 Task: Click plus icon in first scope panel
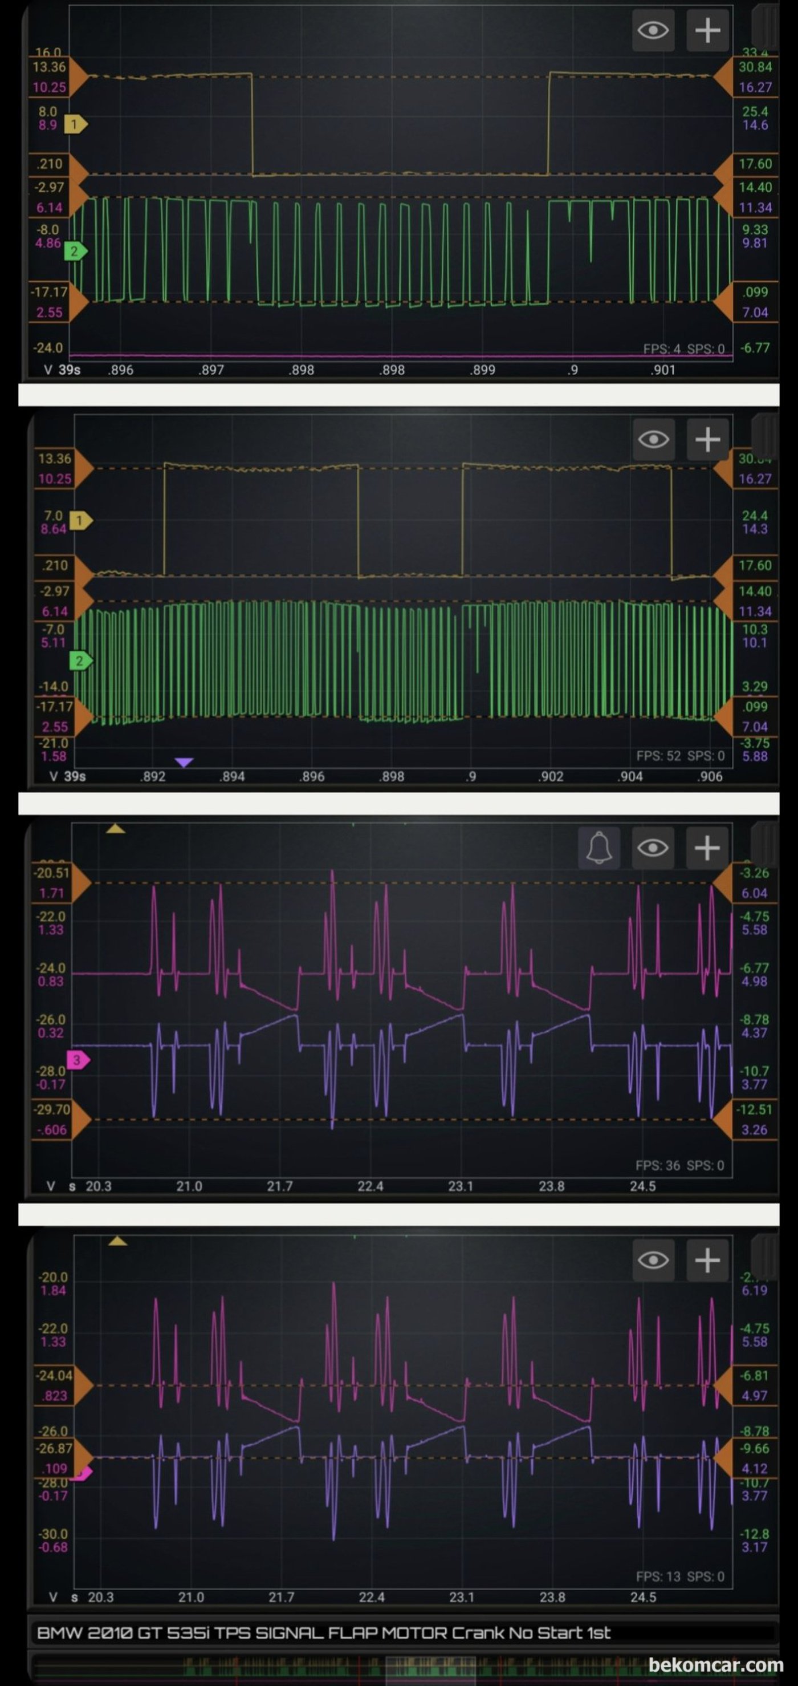[707, 30]
